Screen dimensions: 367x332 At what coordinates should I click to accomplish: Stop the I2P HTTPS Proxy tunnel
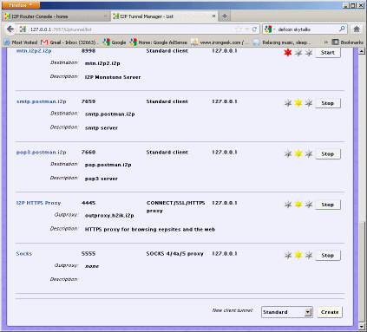[x=328, y=205]
